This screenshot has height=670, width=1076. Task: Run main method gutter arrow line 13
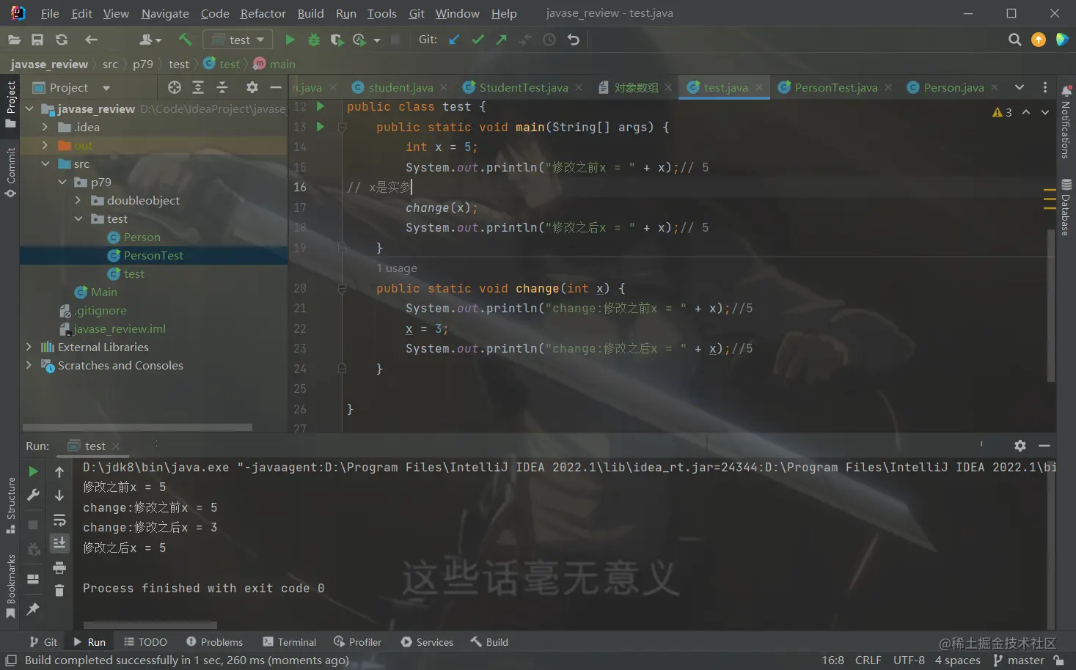pyautogui.click(x=320, y=127)
